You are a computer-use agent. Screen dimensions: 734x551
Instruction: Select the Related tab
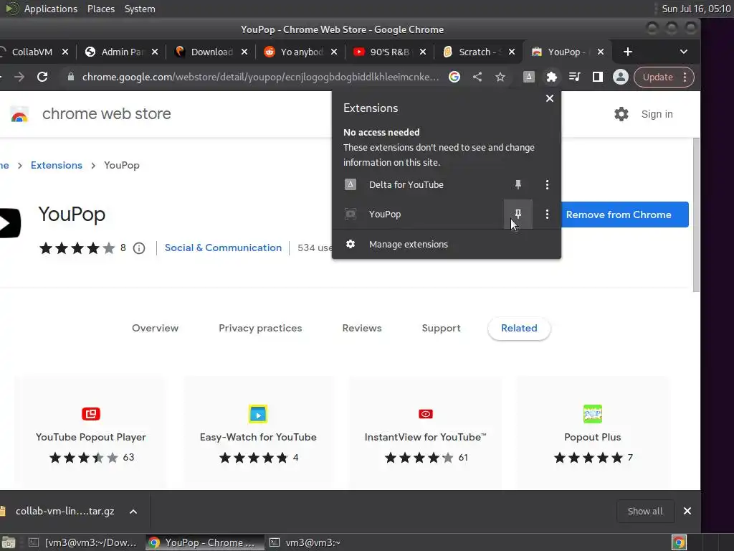point(519,328)
